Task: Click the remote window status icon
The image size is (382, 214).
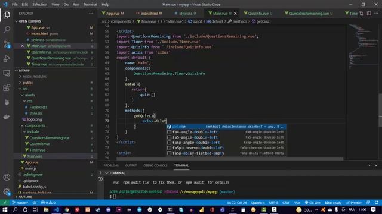Action: pyautogui.click(x=5, y=203)
